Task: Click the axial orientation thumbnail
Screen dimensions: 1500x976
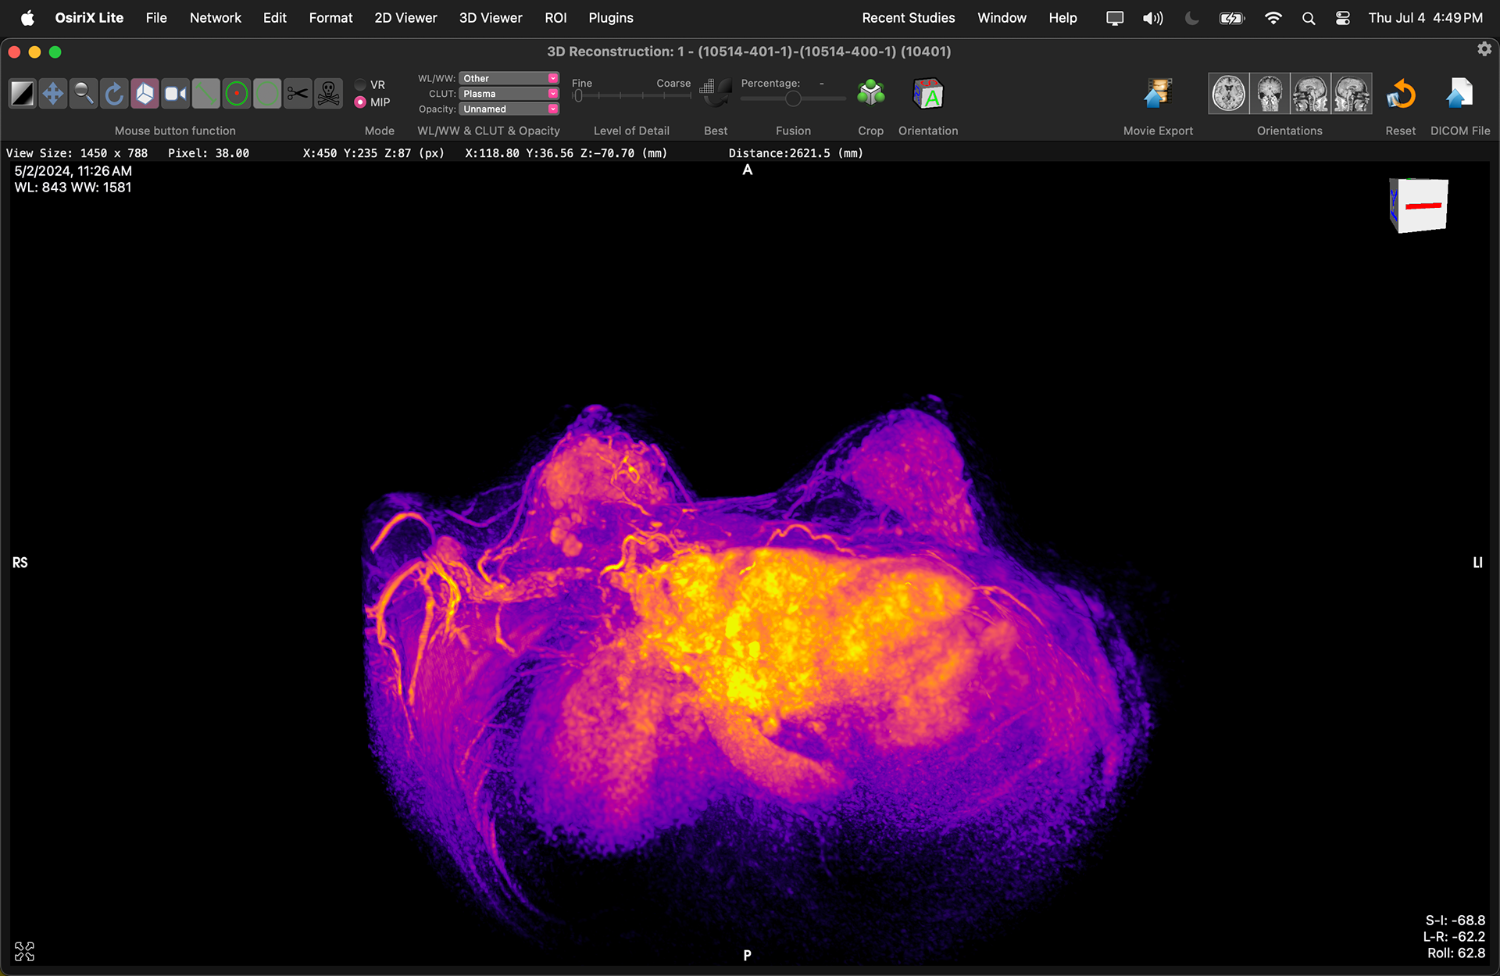Action: pyautogui.click(x=1229, y=94)
